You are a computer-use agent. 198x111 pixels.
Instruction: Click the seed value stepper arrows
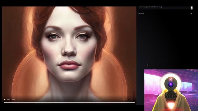pos(192,8)
